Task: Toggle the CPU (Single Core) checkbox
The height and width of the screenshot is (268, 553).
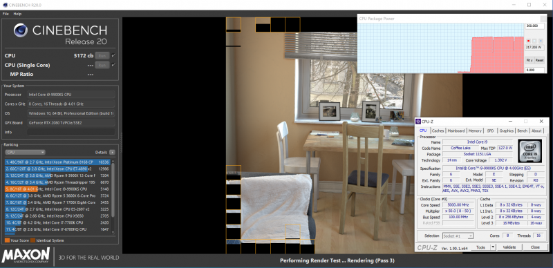Action: pyautogui.click(x=113, y=65)
